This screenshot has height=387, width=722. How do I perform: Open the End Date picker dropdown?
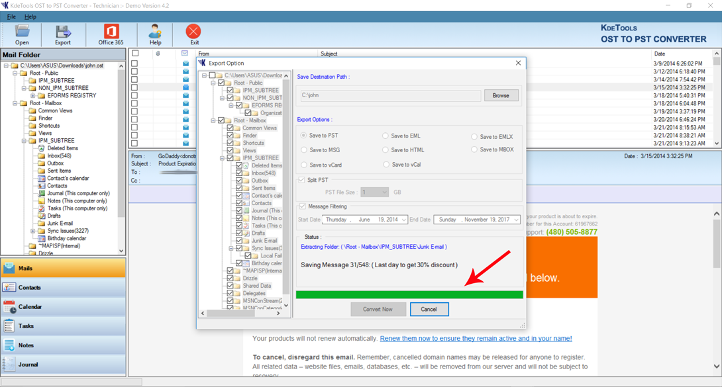(x=516, y=220)
